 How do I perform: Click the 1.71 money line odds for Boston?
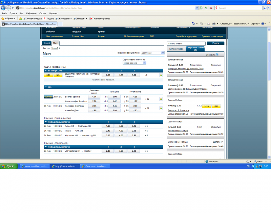94,97
